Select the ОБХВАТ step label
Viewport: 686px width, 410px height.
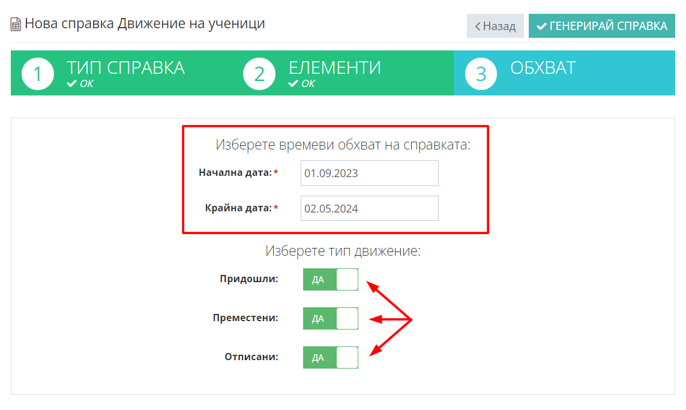point(543,68)
